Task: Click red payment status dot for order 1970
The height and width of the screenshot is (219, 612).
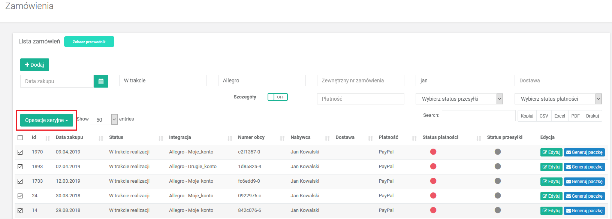Action: pos(433,152)
